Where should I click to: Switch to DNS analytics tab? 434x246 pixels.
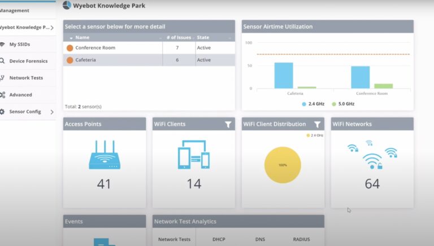point(260,239)
